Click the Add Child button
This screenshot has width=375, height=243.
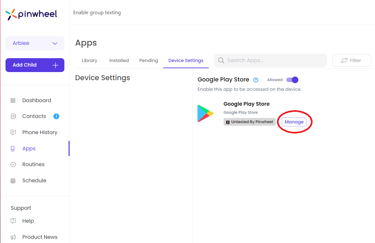pos(35,65)
